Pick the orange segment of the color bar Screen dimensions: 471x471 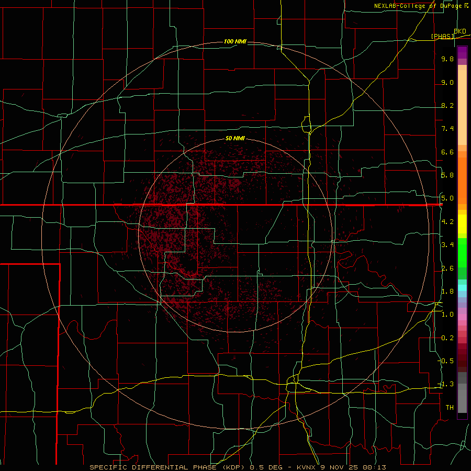[462, 181]
